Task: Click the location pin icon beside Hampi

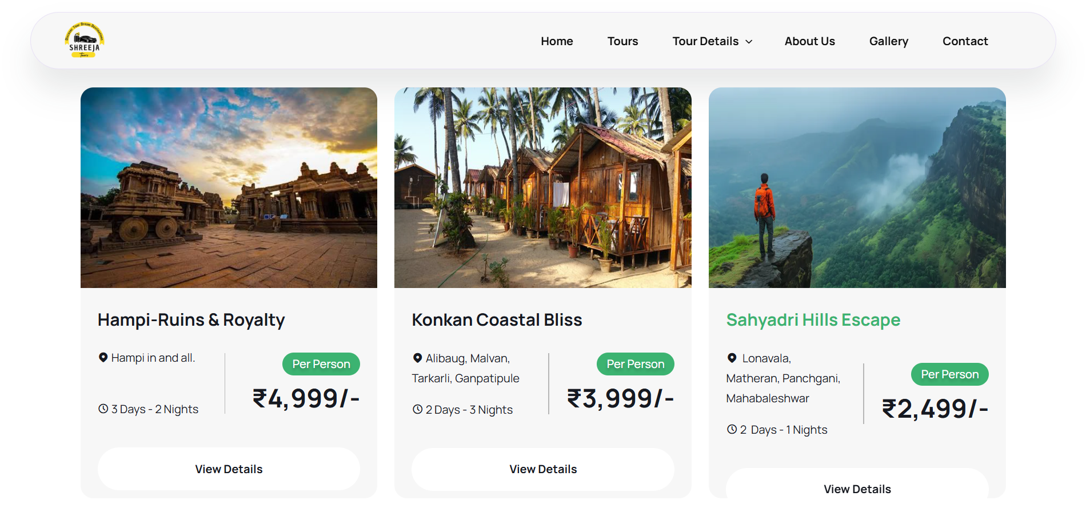Action: [x=103, y=358]
